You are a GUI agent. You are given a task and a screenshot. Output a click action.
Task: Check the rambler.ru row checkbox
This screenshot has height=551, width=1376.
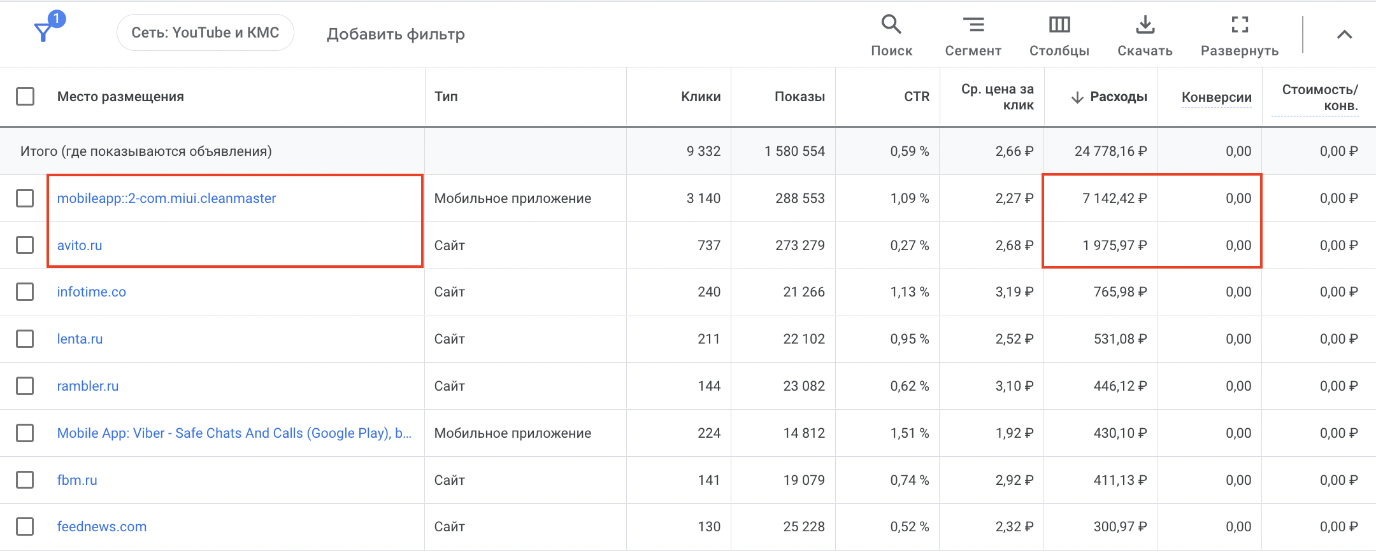25,386
